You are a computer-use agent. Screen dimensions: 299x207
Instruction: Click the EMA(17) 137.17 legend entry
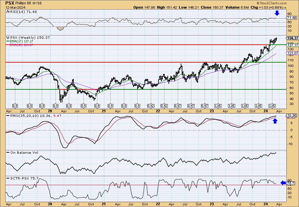(20, 41)
